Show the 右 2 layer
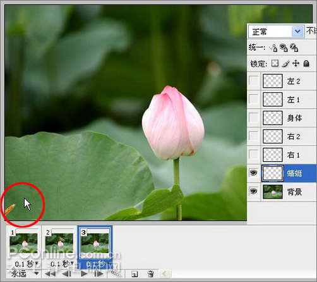This screenshot has height=282, width=317. (x=254, y=137)
